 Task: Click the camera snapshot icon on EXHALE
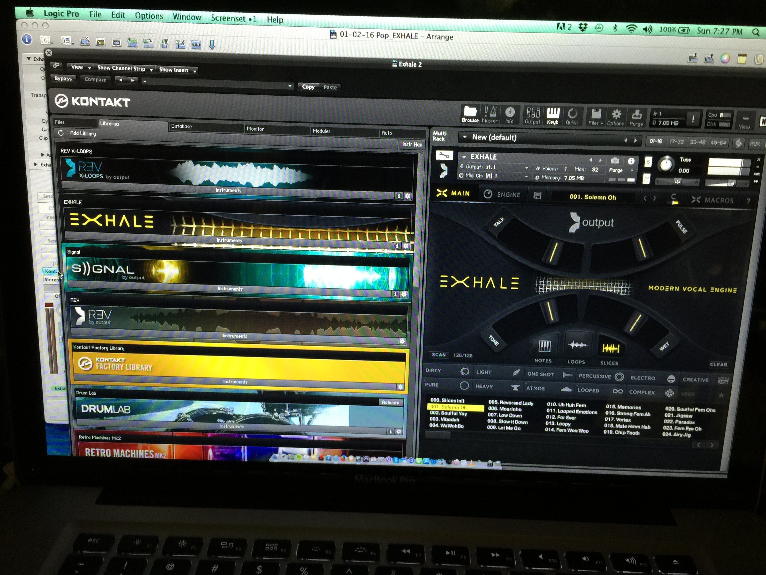pyautogui.click(x=615, y=161)
